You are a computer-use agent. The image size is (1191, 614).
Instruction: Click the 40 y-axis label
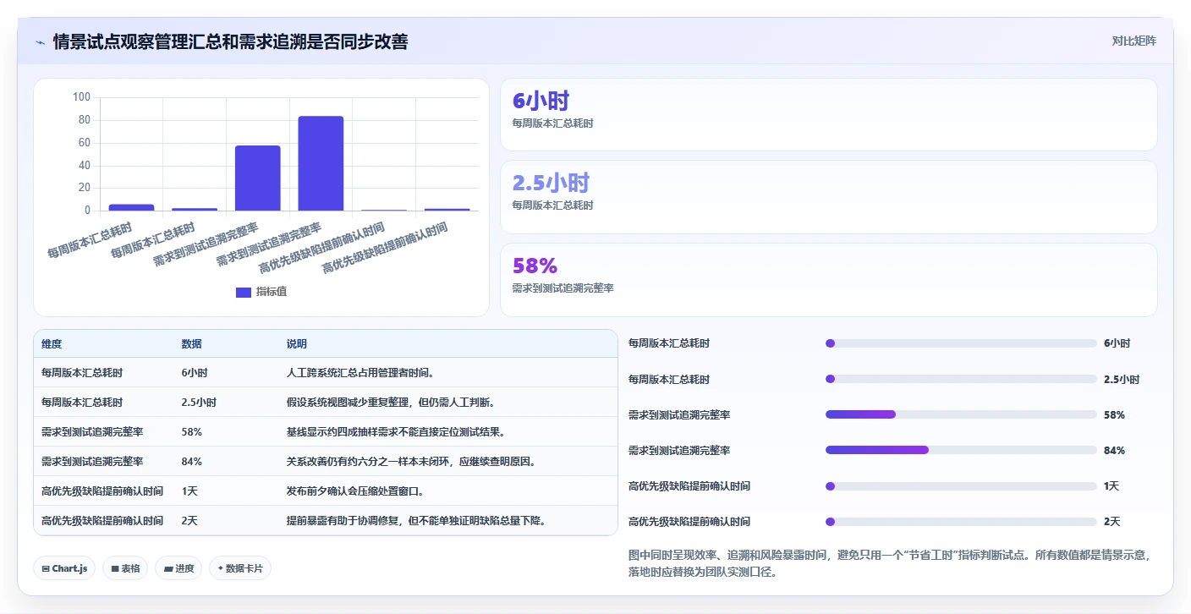(x=85, y=165)
